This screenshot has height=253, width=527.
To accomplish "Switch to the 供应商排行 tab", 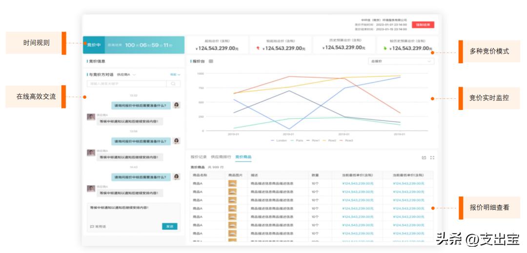I will click(221, 157).
